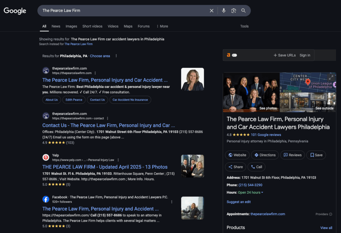Click the Share button

pos(235,167)
